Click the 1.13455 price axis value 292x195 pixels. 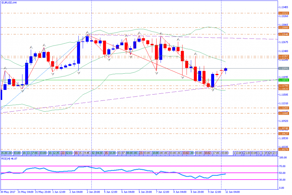(x=284, y=7)
